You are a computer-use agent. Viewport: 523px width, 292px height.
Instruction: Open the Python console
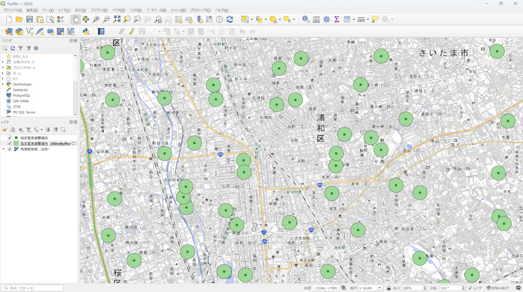coord(86,31)
